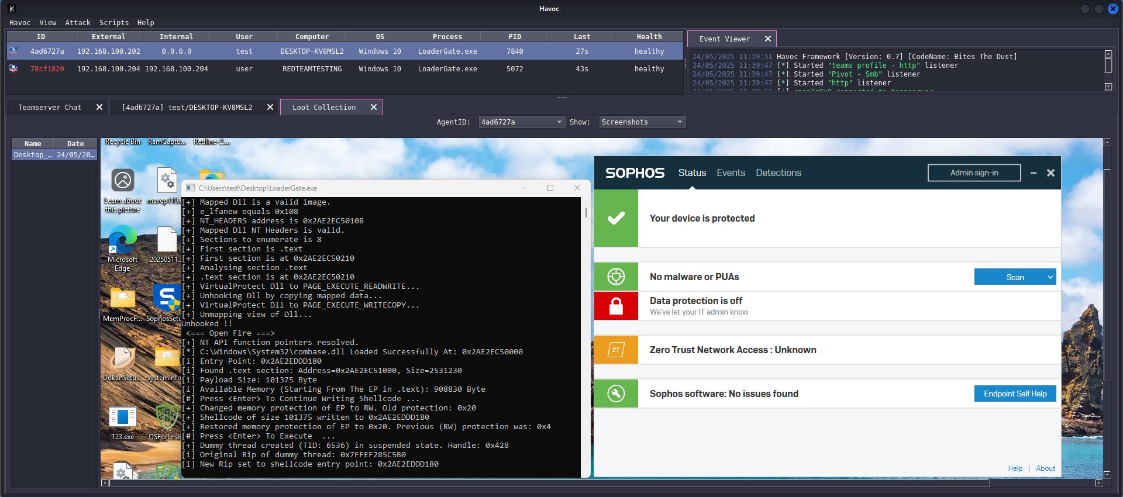Screen dimensions: 1123x497
Task: Click Sophos Status tab in screenshot
Action: 692,173
